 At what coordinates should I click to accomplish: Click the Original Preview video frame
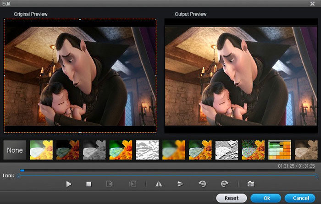[80, 76]
